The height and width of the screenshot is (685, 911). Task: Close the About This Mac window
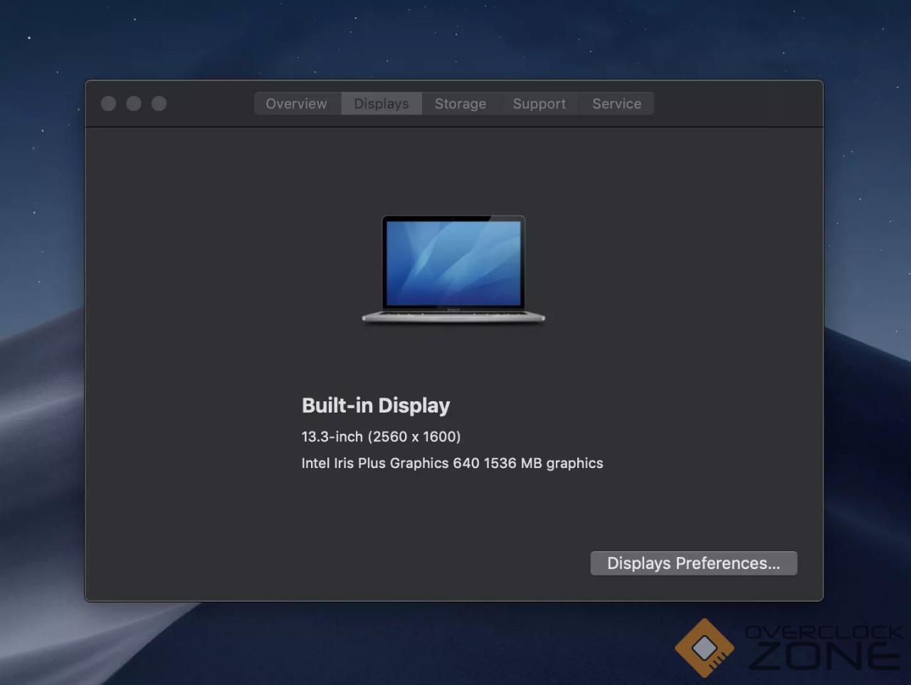pos(109,104)
